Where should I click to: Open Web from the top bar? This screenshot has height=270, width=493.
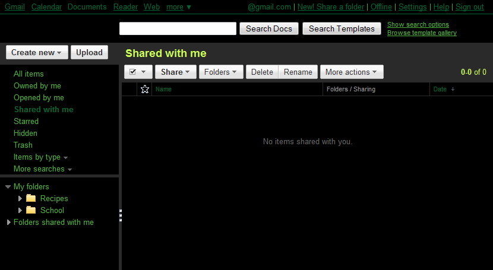click(152, 7)
